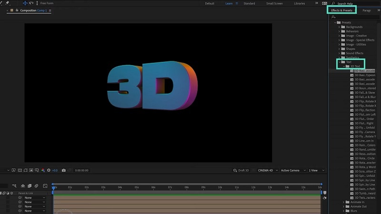Click the show channel color icon
Image resolution: width=381 pixels, height=214 pixels.
(x=43, y=170)
